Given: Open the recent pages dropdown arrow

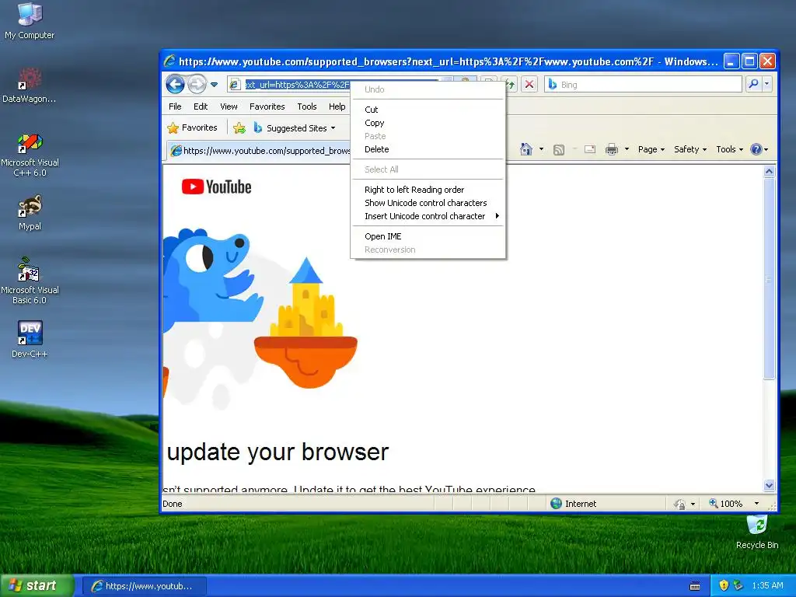Looking at the screenshot, I should coord(215,85).
